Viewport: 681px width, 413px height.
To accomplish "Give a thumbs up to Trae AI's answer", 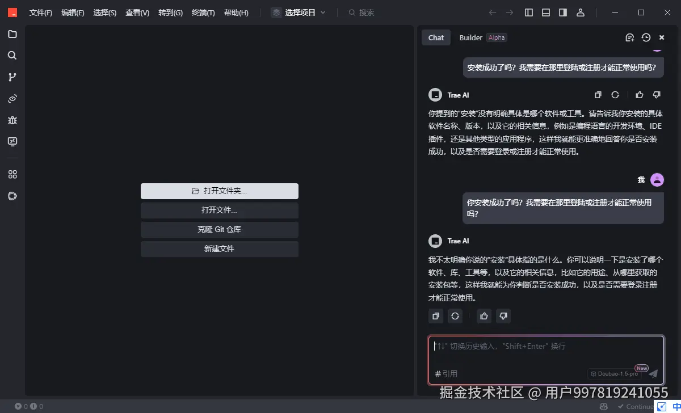I will point(484,316).
